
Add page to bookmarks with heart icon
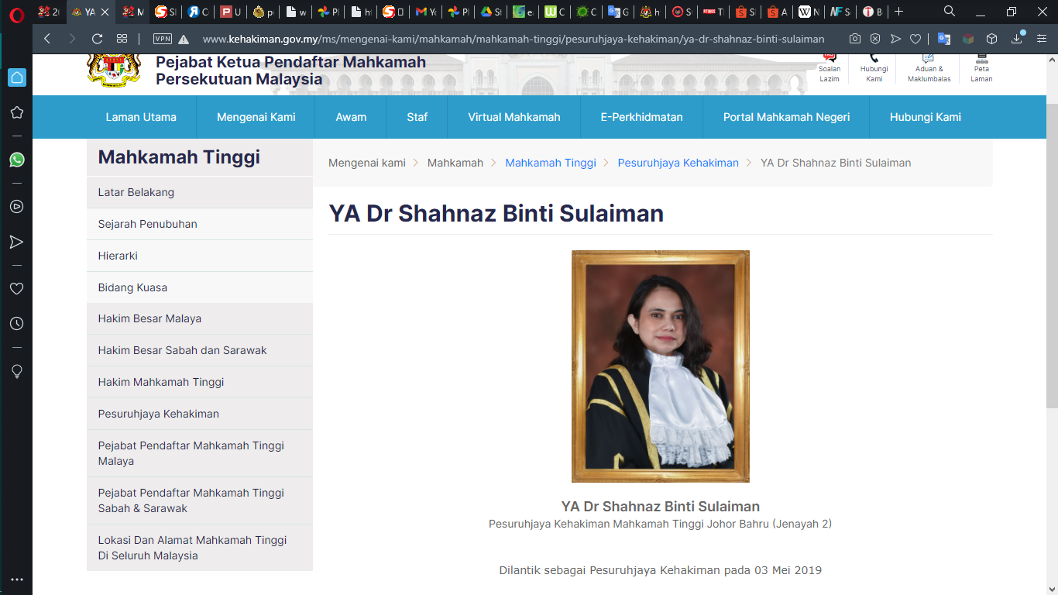tap(915, 39)
